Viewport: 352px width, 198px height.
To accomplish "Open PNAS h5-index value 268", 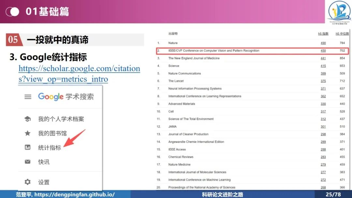I will click(323, 188).
